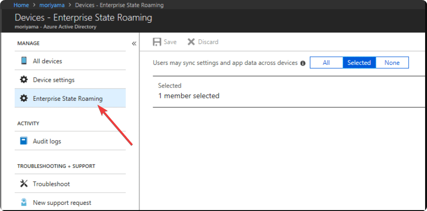Click the info icon beside sync settings

(x=302, y=63)
